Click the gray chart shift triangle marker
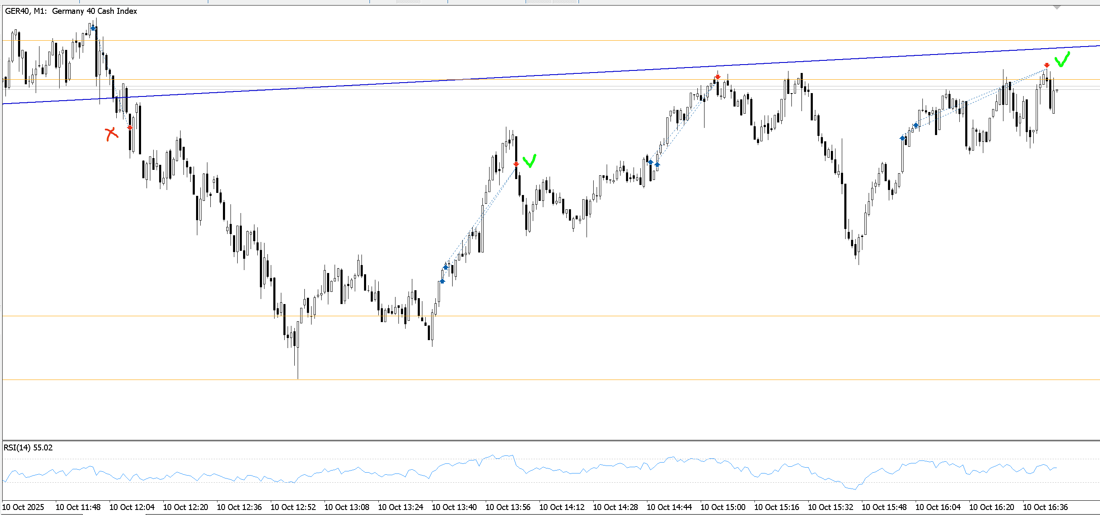 1057,7
